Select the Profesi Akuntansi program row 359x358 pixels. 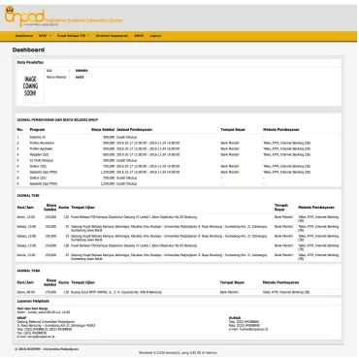point(179,143)
